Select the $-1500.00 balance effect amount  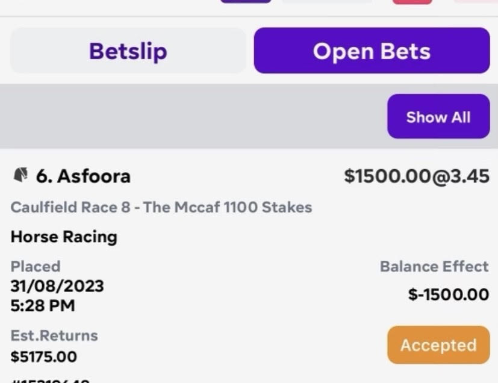pos(449,294)
